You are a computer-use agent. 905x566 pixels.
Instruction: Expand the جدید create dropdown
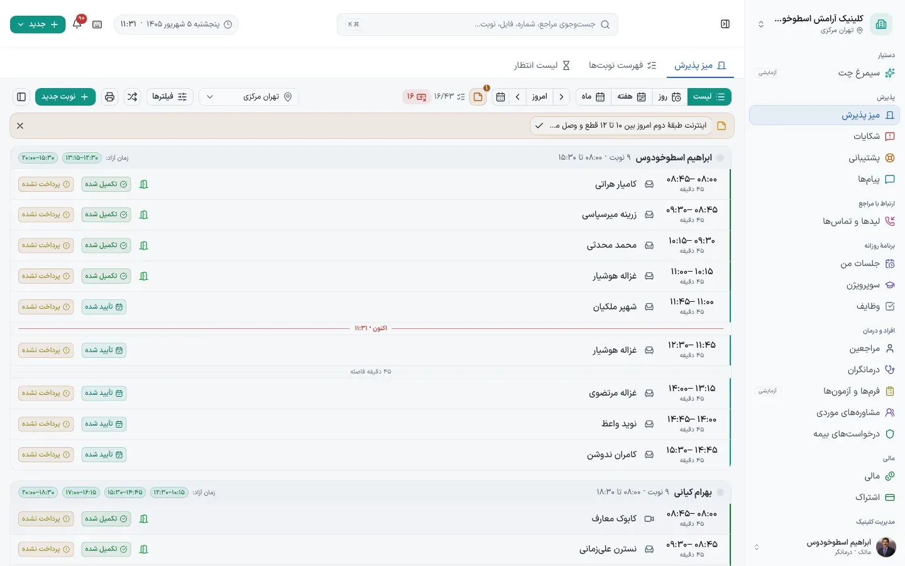pyautogui.click(x=38, y=25)
